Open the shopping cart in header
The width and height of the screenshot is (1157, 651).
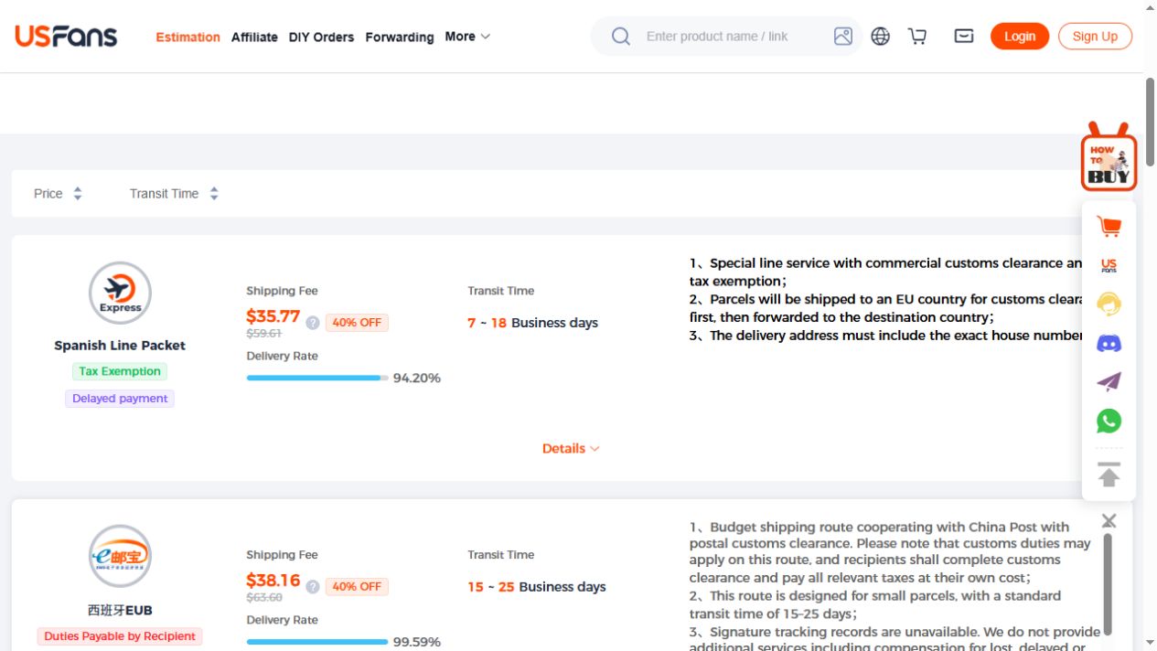pos(917,37)
